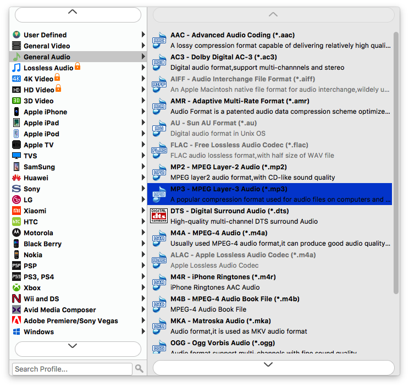The image size is (409, 387).
Task: Click the Xbox logo icon
Action: tap(16, 288)
